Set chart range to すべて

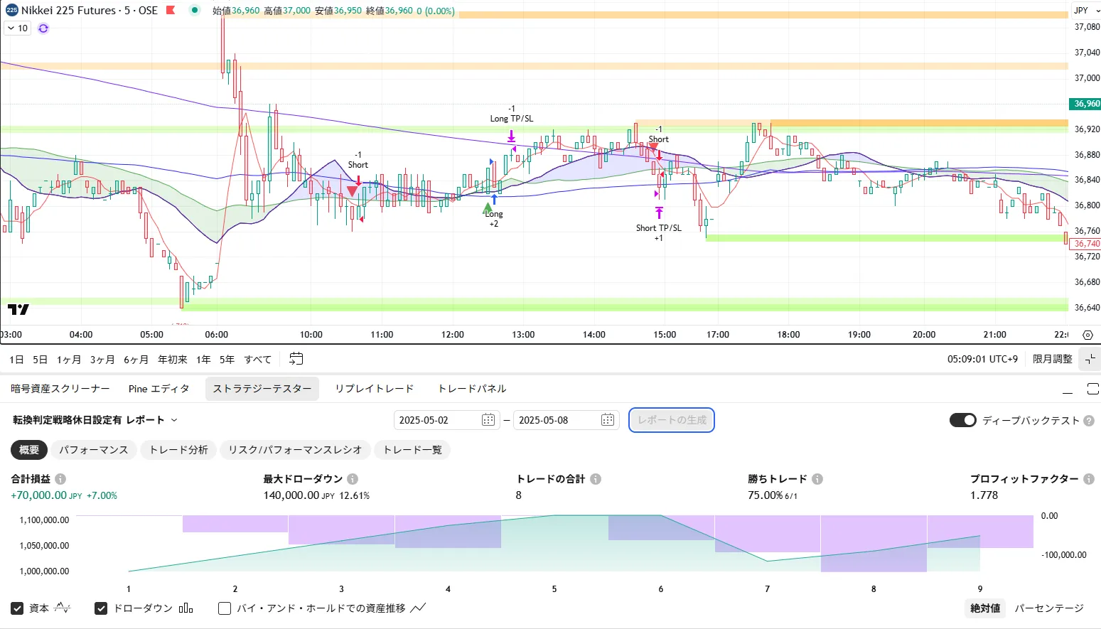pyautogui.click(x=258, y=360)
